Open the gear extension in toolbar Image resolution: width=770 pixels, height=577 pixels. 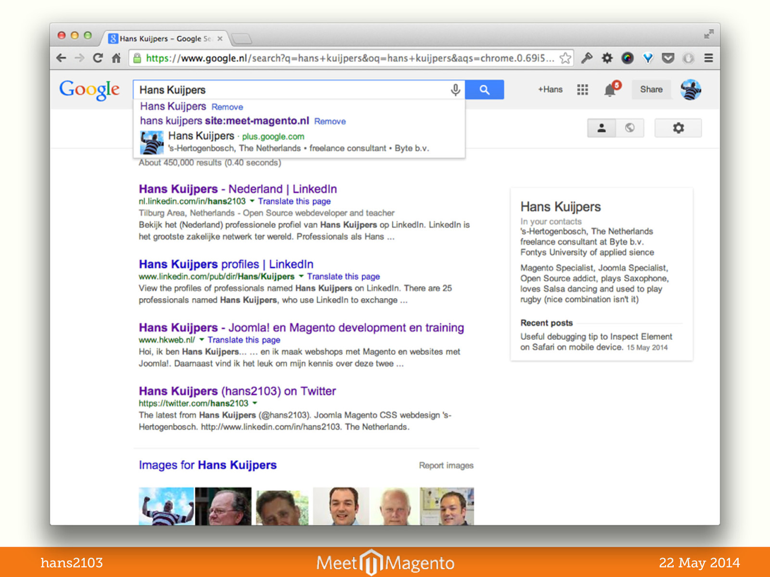click(607, 58)
